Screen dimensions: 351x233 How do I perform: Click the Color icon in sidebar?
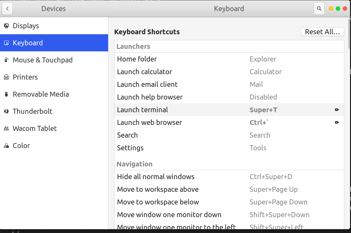coord(6,146)
